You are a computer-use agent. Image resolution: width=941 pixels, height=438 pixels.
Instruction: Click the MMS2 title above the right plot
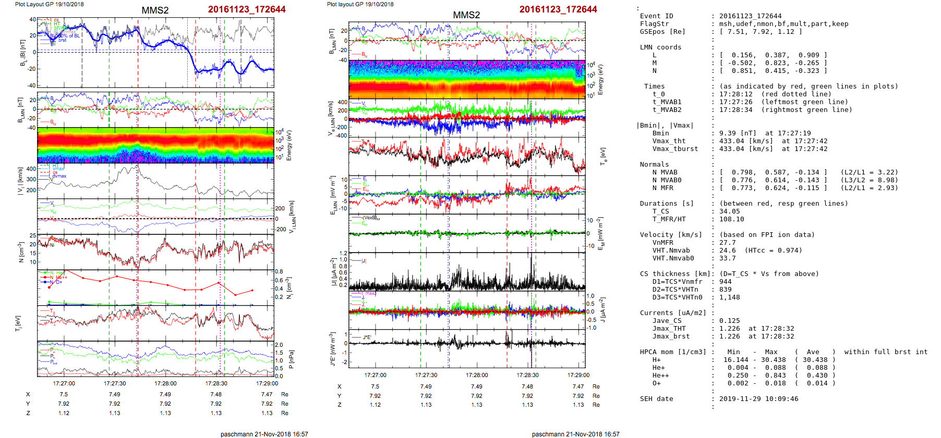click(466, 15)
